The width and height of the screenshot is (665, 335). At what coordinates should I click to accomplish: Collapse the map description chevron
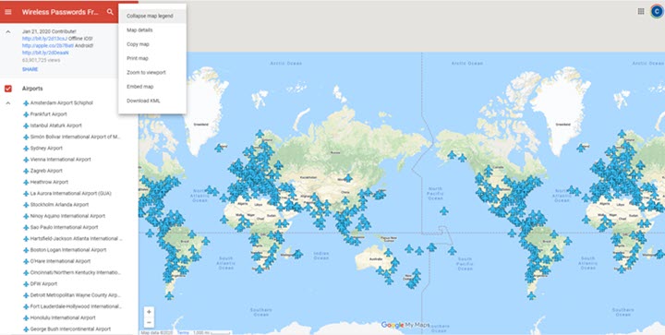click(8, 31)
